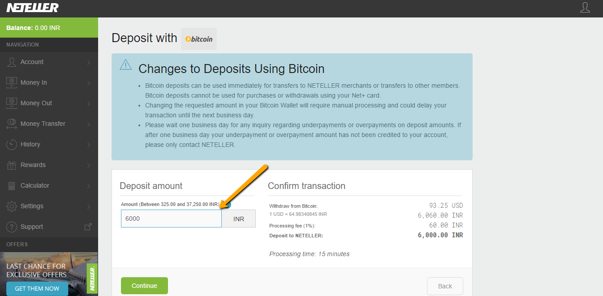
Task: Click the Settings gear icon
Action: pos(12,206)
